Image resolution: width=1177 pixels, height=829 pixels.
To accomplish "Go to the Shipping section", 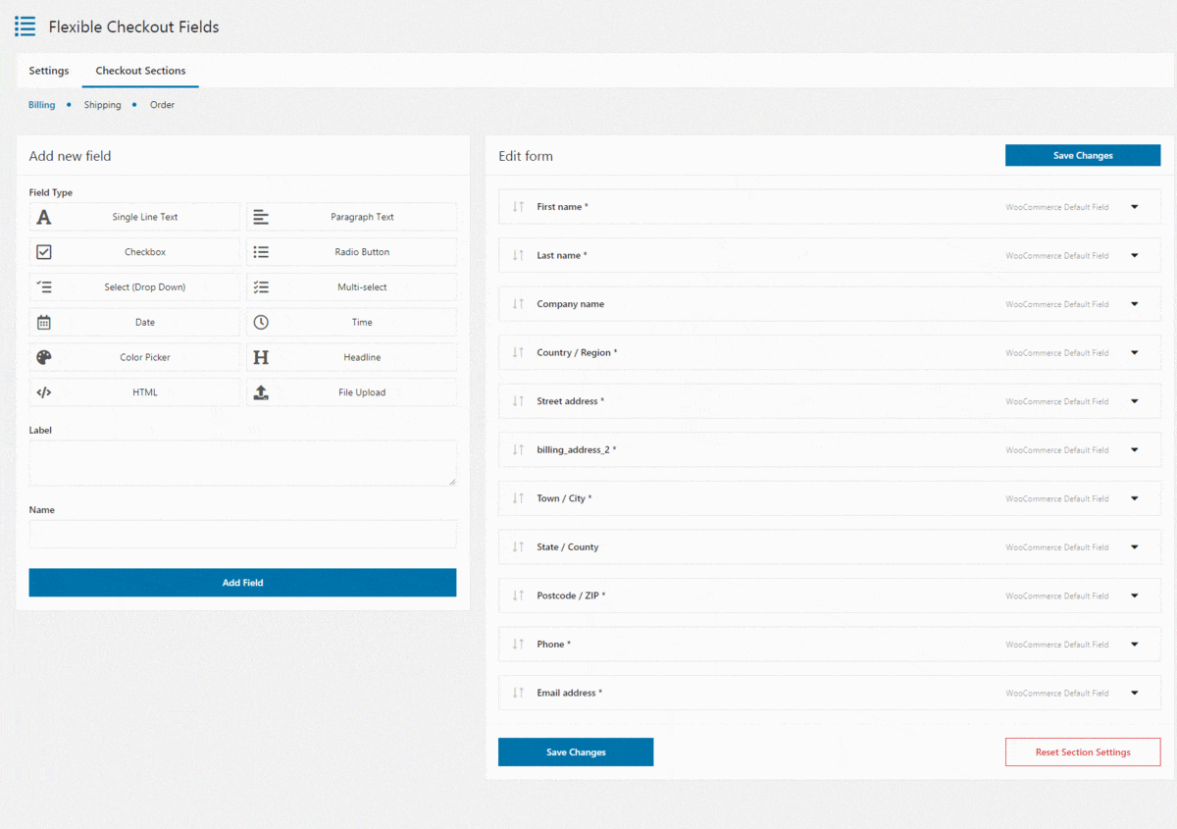I will point(103,105).
